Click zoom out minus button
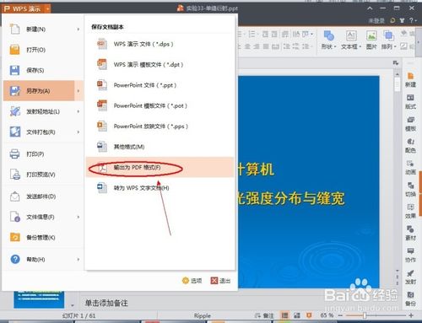The width and height of the screenshot is (422, 323). [x=340, y=315]
